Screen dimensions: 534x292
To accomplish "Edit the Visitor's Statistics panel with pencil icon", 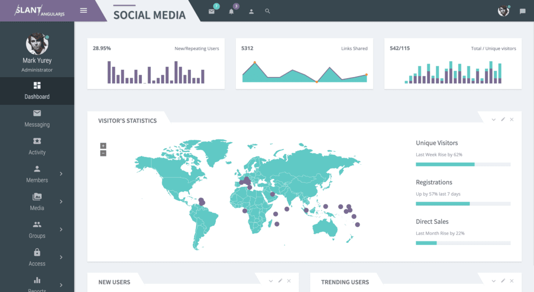I will 503,119.
